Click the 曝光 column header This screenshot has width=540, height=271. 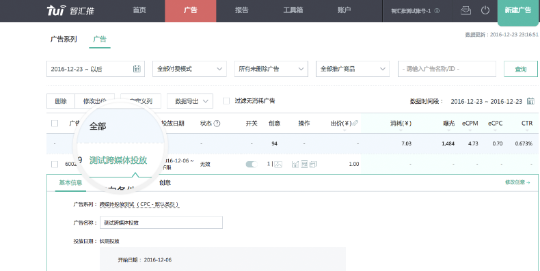[x=448, y=123]
